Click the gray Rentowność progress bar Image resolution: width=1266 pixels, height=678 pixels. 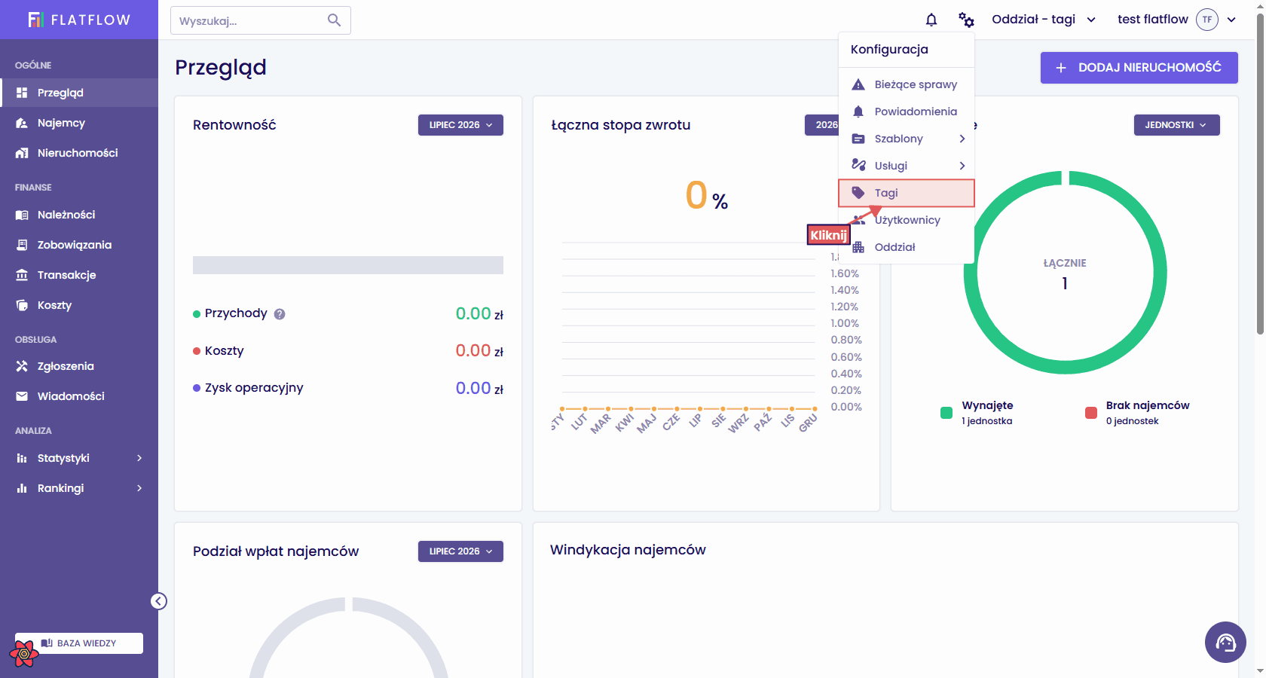coord(348,265)
